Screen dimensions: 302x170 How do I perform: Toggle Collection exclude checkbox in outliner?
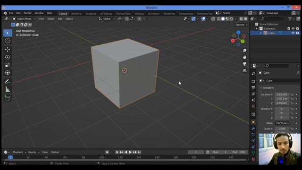(x=288, y=28)
